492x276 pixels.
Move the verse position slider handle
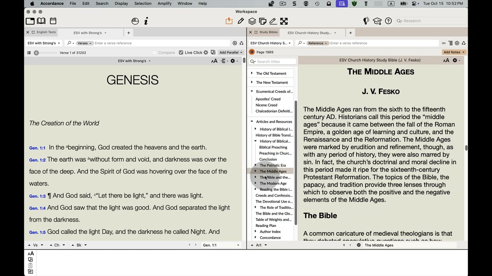click(x=36, y=53)
